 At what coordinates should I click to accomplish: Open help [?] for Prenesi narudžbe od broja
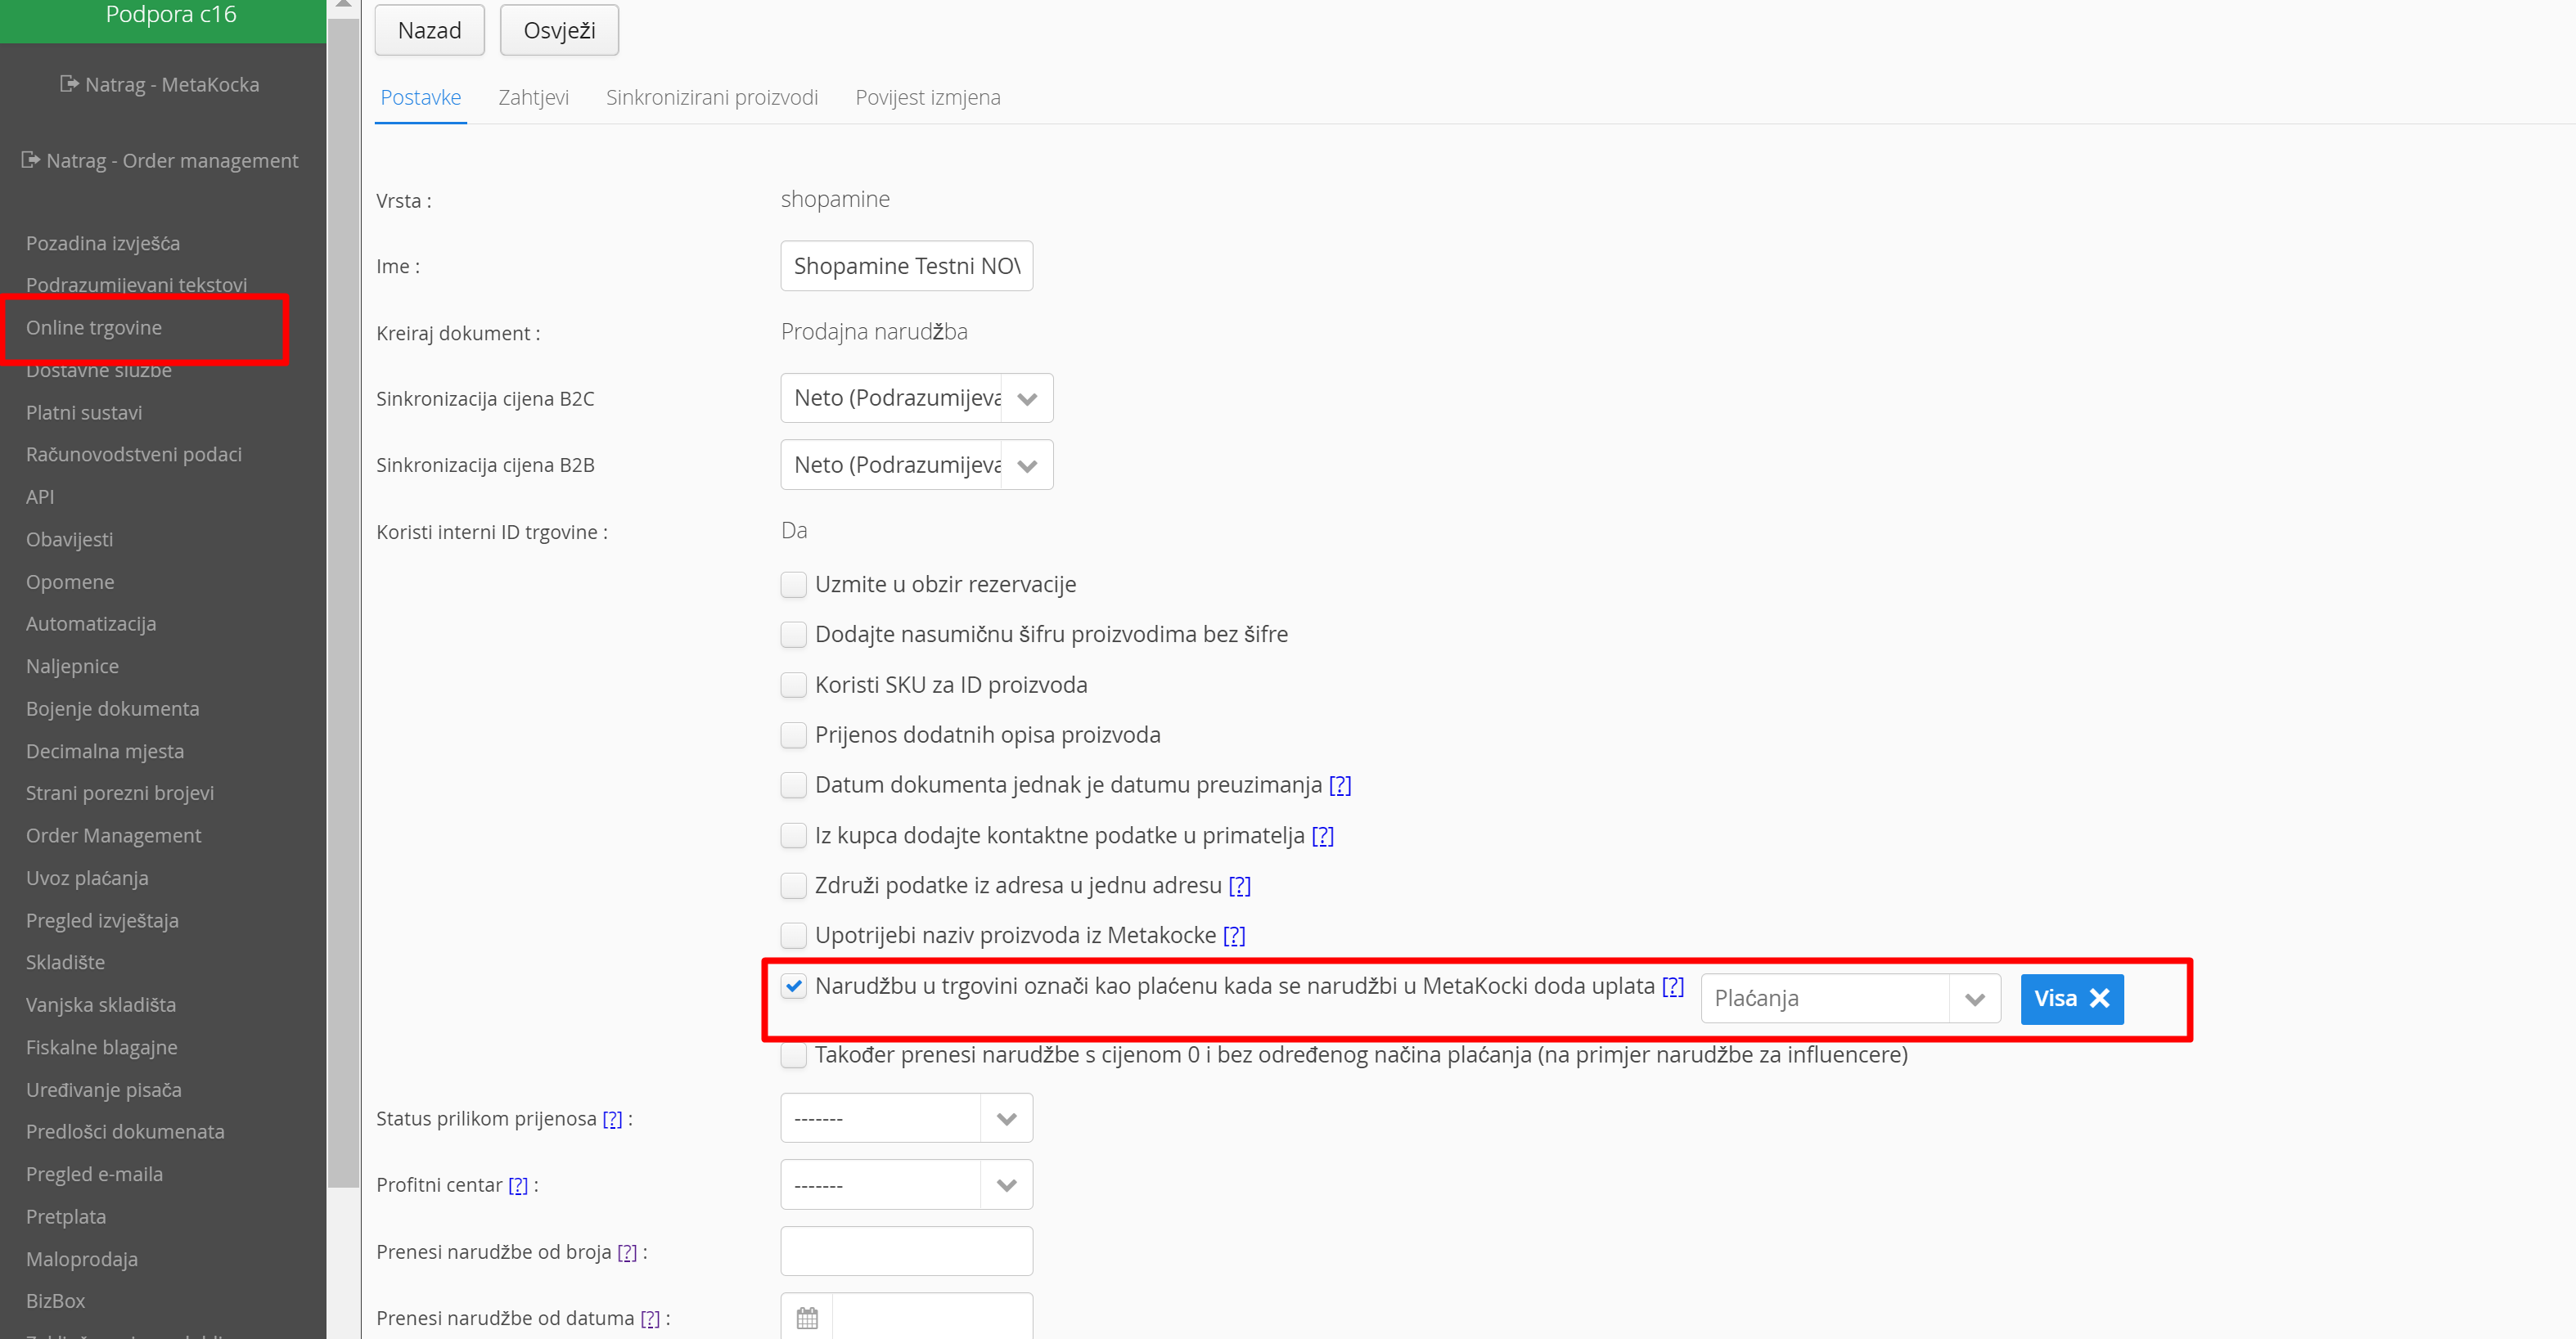[627, 1252]
